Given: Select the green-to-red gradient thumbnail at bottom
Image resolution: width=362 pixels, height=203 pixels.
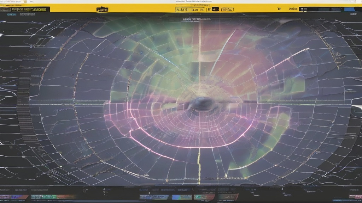Looking at the screenshot, I should (x=53, y=197).
